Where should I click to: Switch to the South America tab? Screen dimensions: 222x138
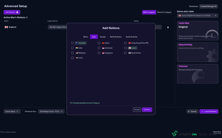coord(131,37)
